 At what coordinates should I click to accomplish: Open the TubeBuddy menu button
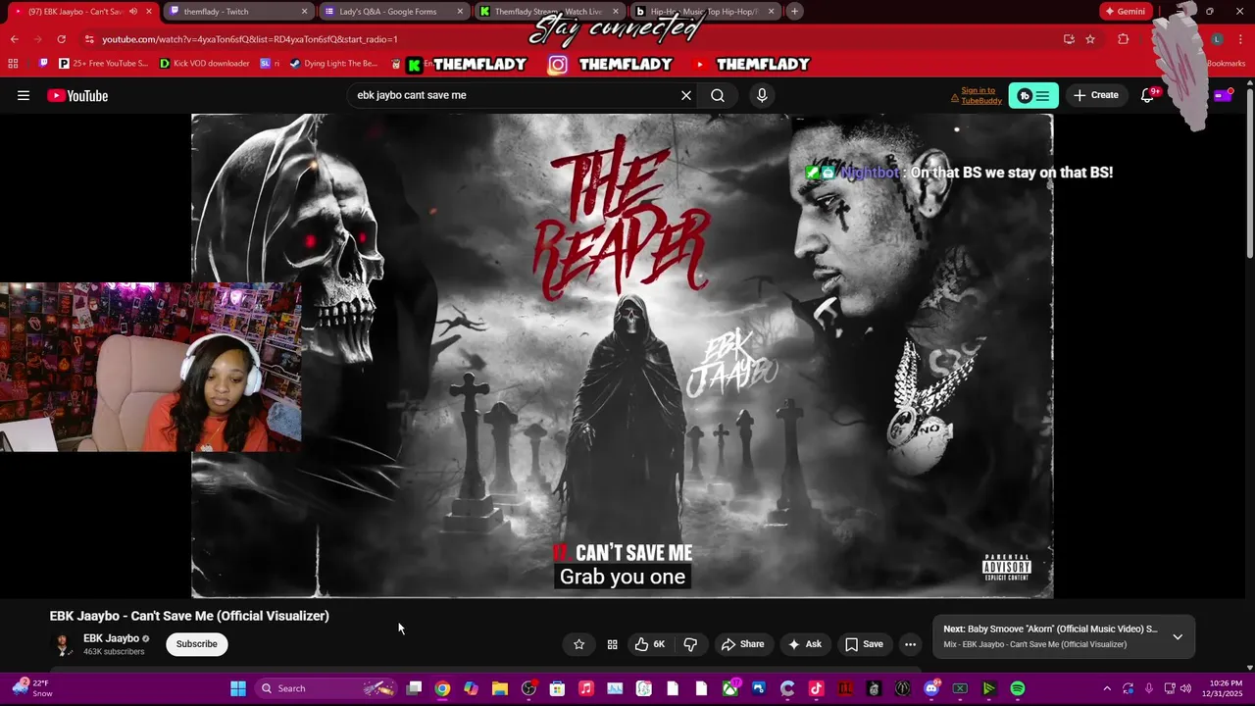click(x=1033, y=95)
